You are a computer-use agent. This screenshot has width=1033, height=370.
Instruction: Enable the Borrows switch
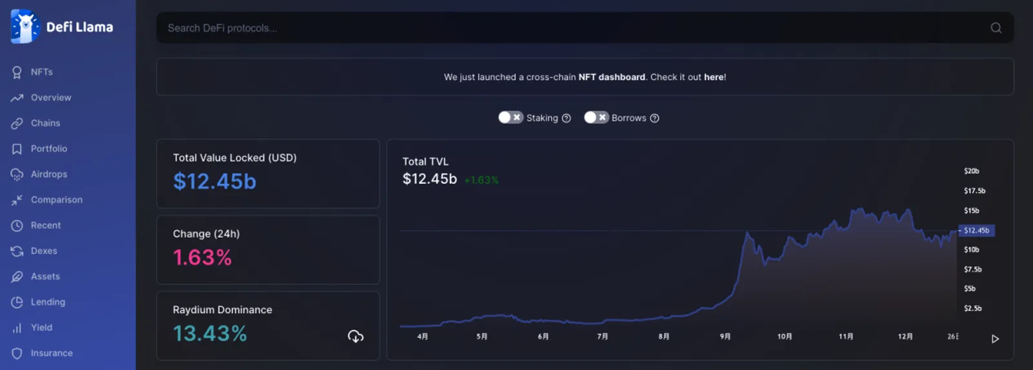pyautogui.click(x=597, y=117)
